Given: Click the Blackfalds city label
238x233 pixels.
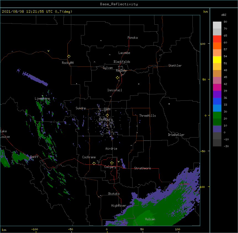Looking at the screenshot, I should point(122,62).
